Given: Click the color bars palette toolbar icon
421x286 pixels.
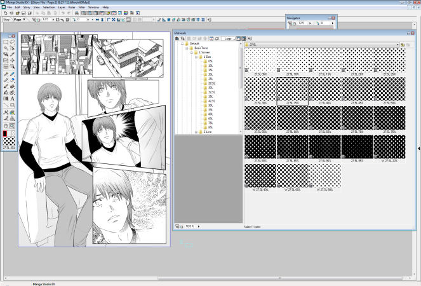Looking at the screenshot, I should click(x=126, y=13).
